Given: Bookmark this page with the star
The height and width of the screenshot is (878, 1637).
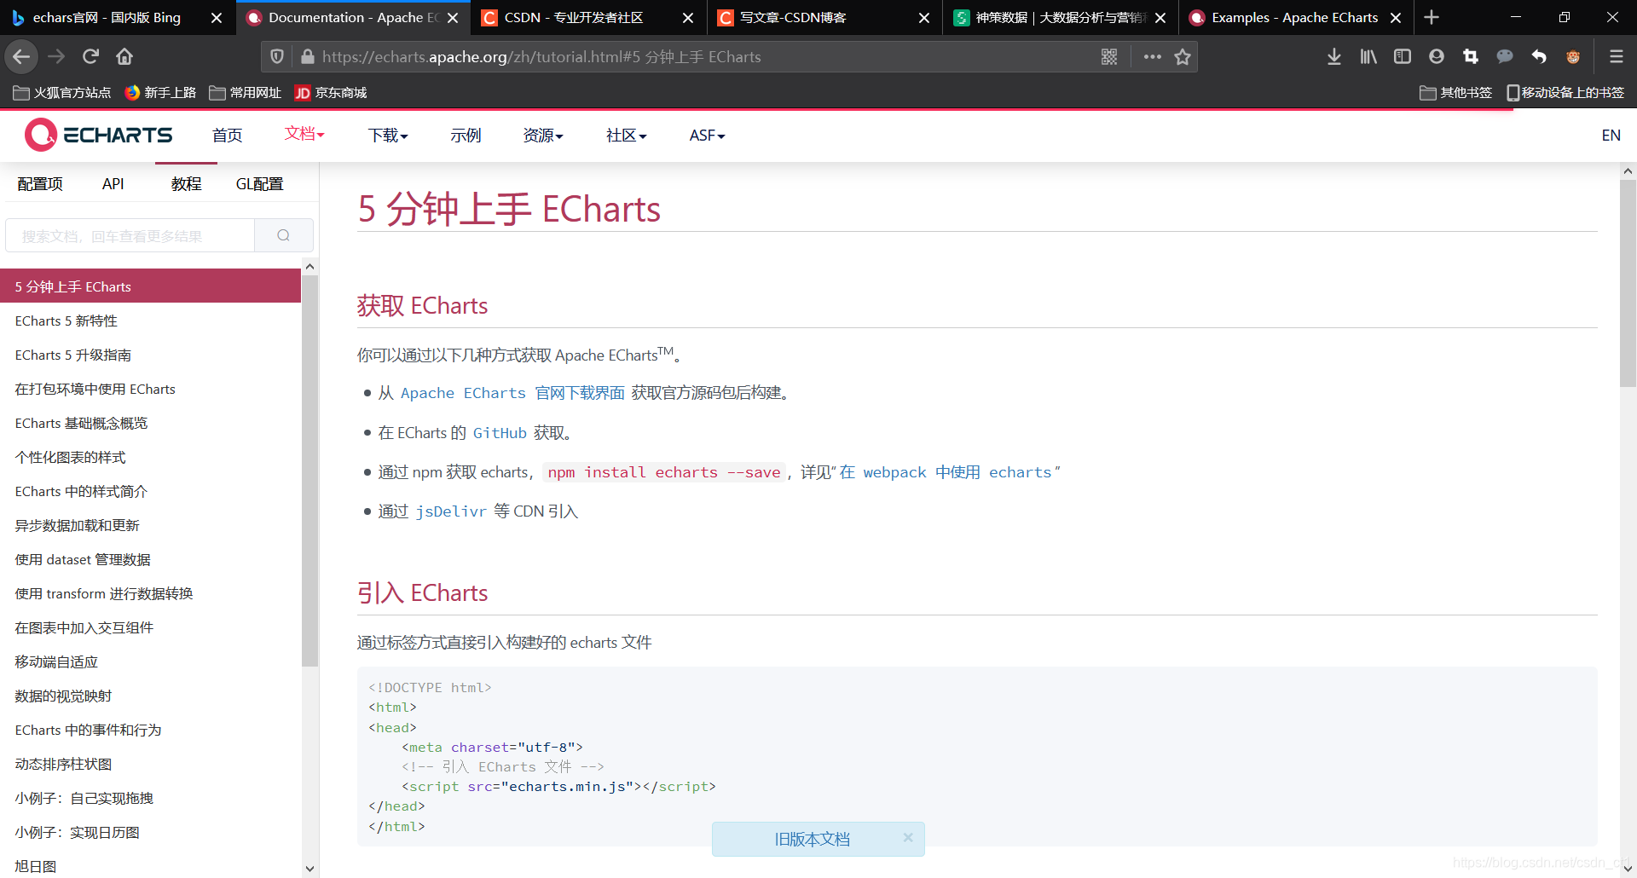Looking at the screenshot, I should (x=1183, y=56).
